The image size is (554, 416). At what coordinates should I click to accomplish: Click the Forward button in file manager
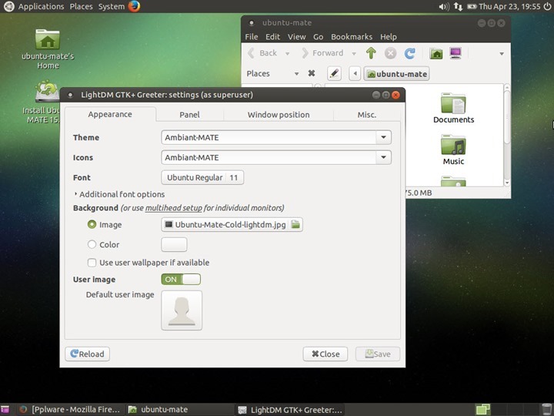click(322, 53)
